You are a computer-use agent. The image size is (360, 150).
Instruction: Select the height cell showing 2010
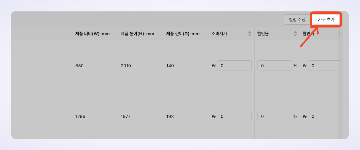coord(126,66)
